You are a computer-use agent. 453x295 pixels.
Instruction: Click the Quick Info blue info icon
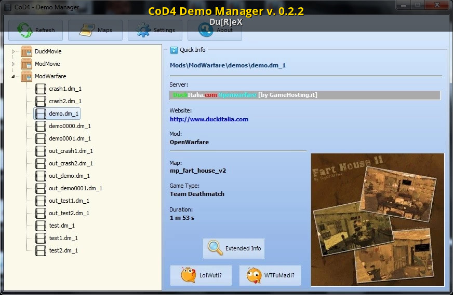click(174, 50)
